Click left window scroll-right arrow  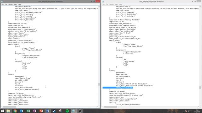point(97,107)
